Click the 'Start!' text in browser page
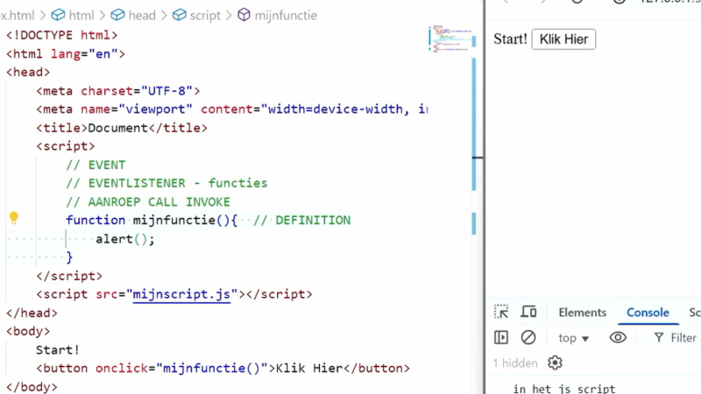This screenshot has width=701, height=394. [510, 39]
